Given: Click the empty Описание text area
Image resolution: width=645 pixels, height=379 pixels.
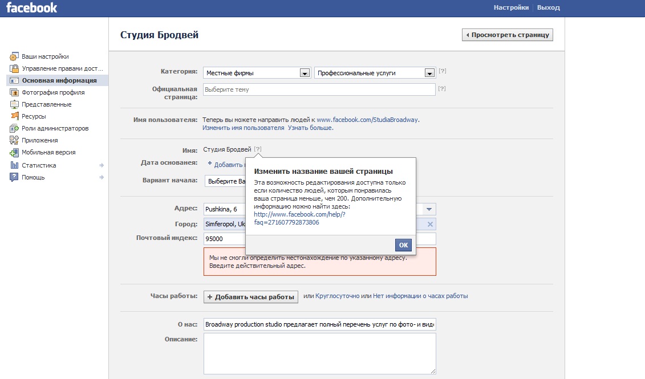Looking at the screenshot, I should point(319,353).
